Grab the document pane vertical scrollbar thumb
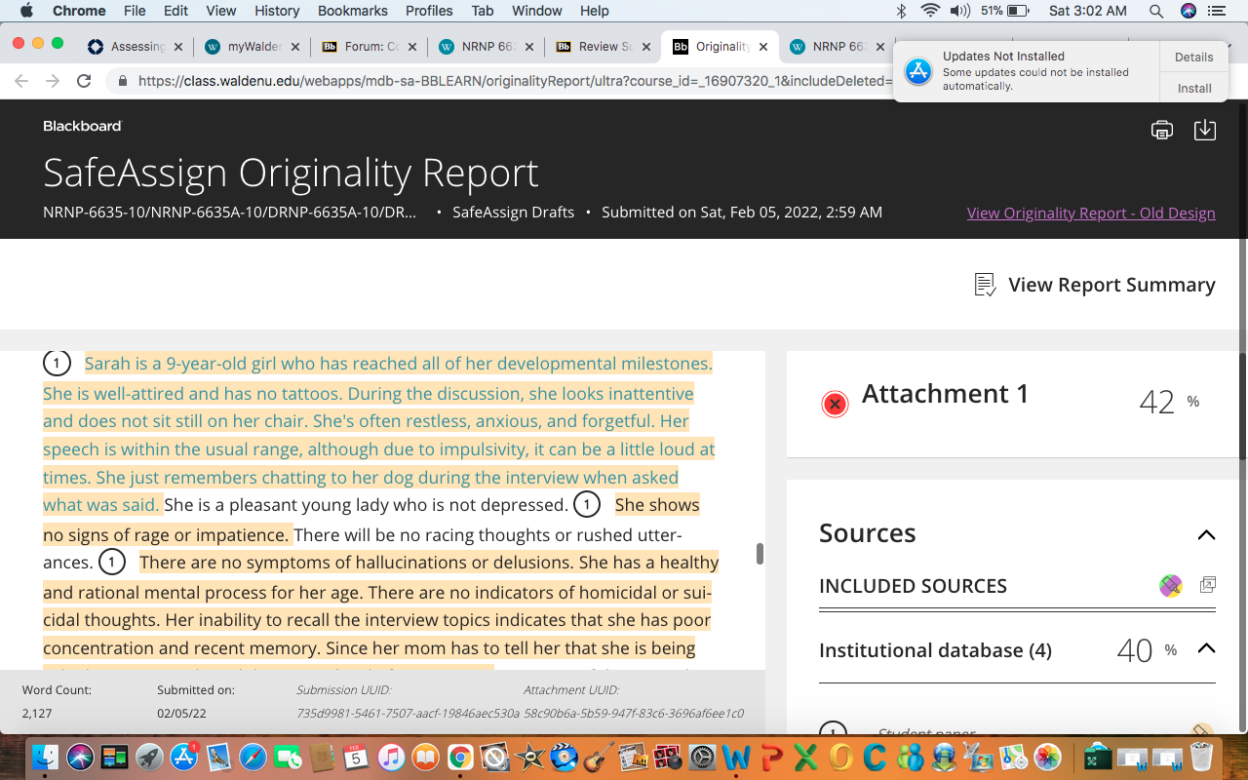1248x780 pixels. tap(760, 554)
